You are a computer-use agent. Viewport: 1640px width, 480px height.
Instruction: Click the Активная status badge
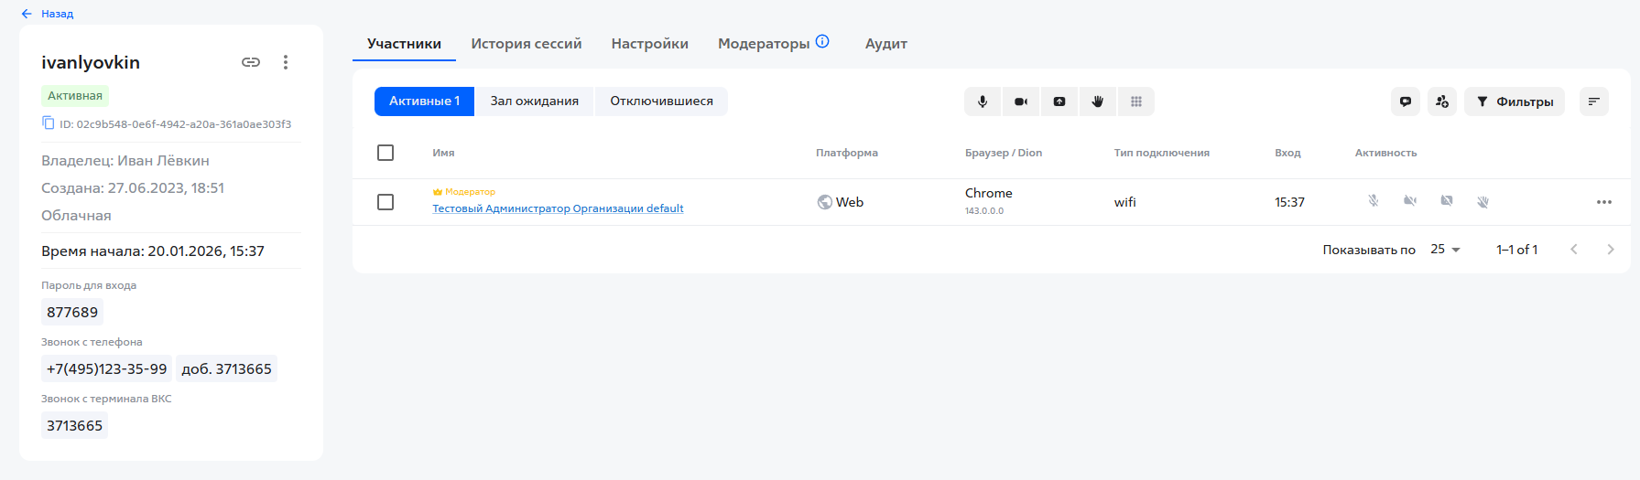click(75, 96)
